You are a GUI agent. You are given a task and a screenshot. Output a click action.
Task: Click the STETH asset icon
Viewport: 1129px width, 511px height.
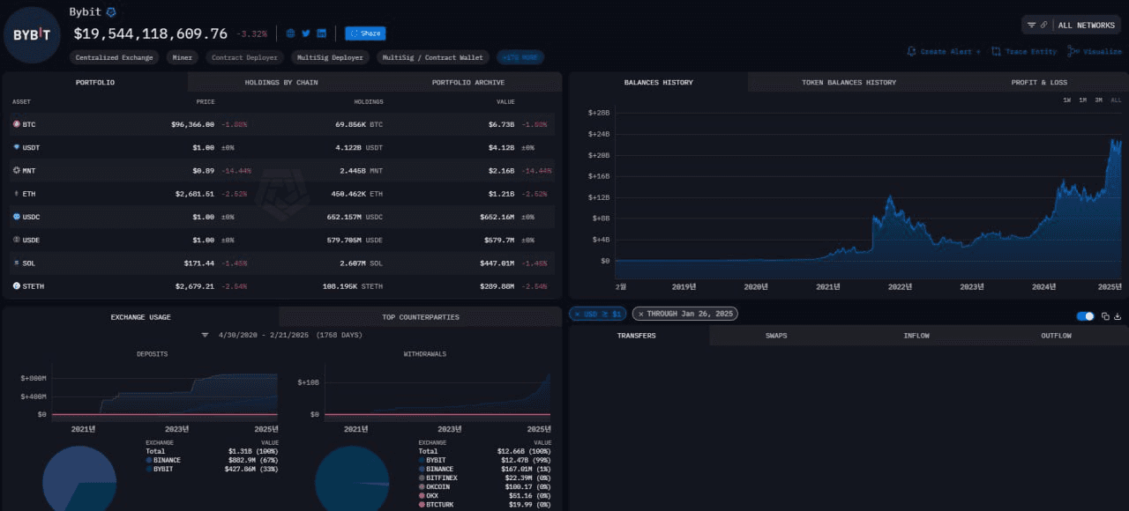point(16,285)
